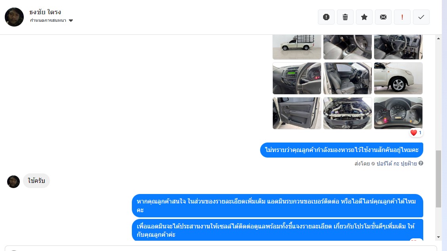
Task: Flag conversation with red exclamation icon
Action: [402, 17]
